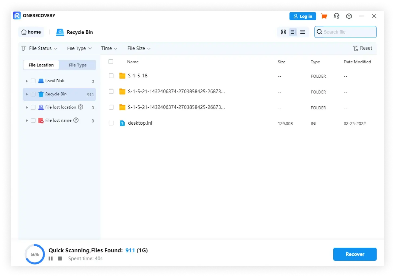Stop the scan with square button
Viewport: 395px width, 277px height.
click(60, 258)
